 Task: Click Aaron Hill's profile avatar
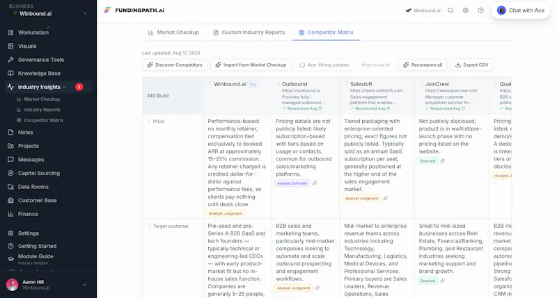(x=12, y=285)
